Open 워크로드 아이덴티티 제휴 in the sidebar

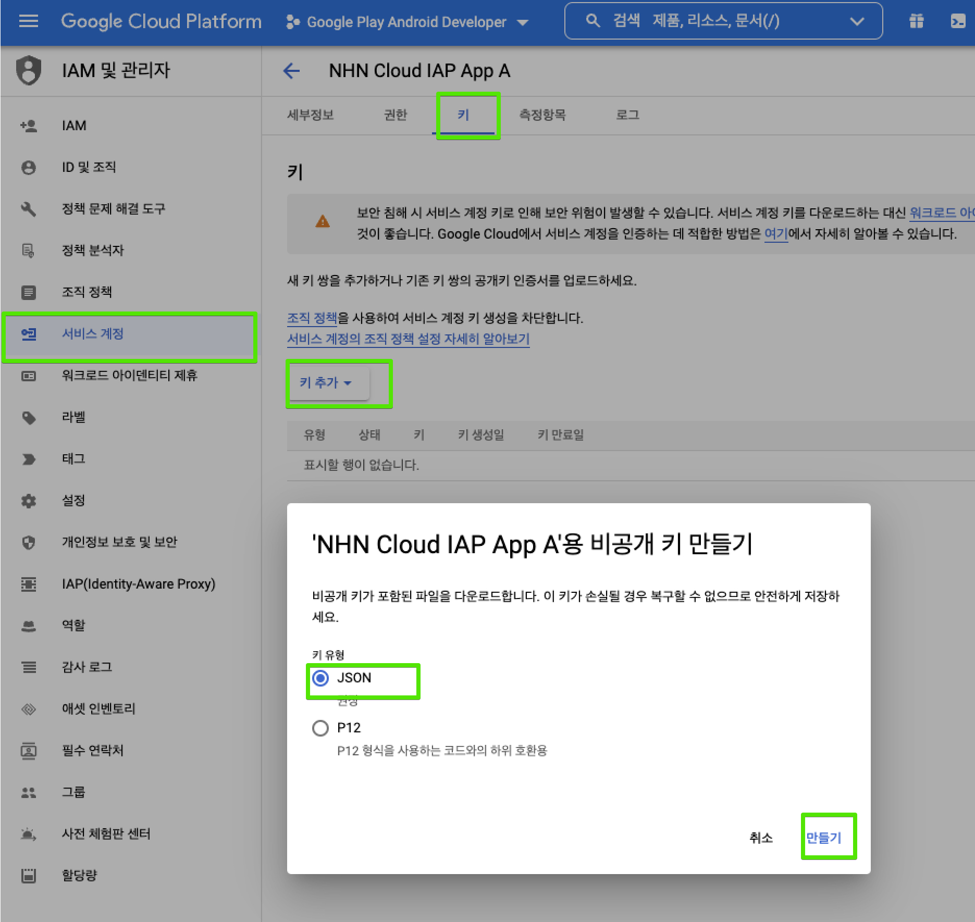pyautogui.click(x=129, y=376)
